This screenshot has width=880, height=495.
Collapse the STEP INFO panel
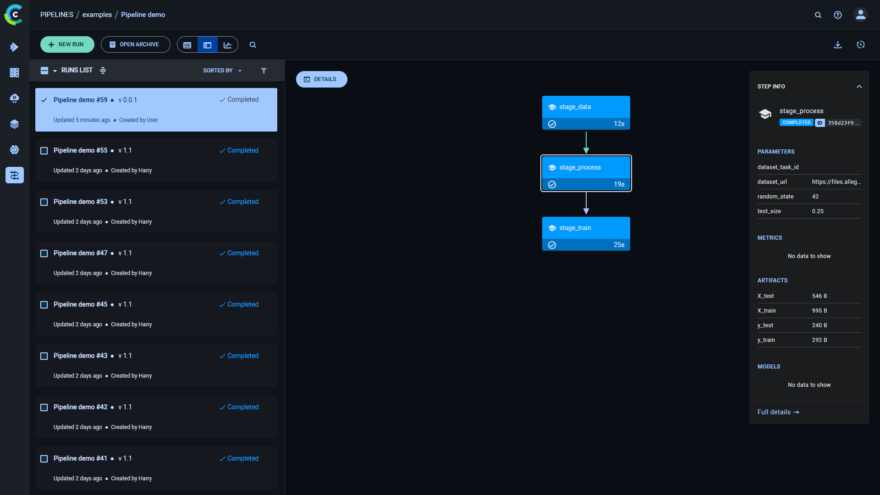pos(859,86)
